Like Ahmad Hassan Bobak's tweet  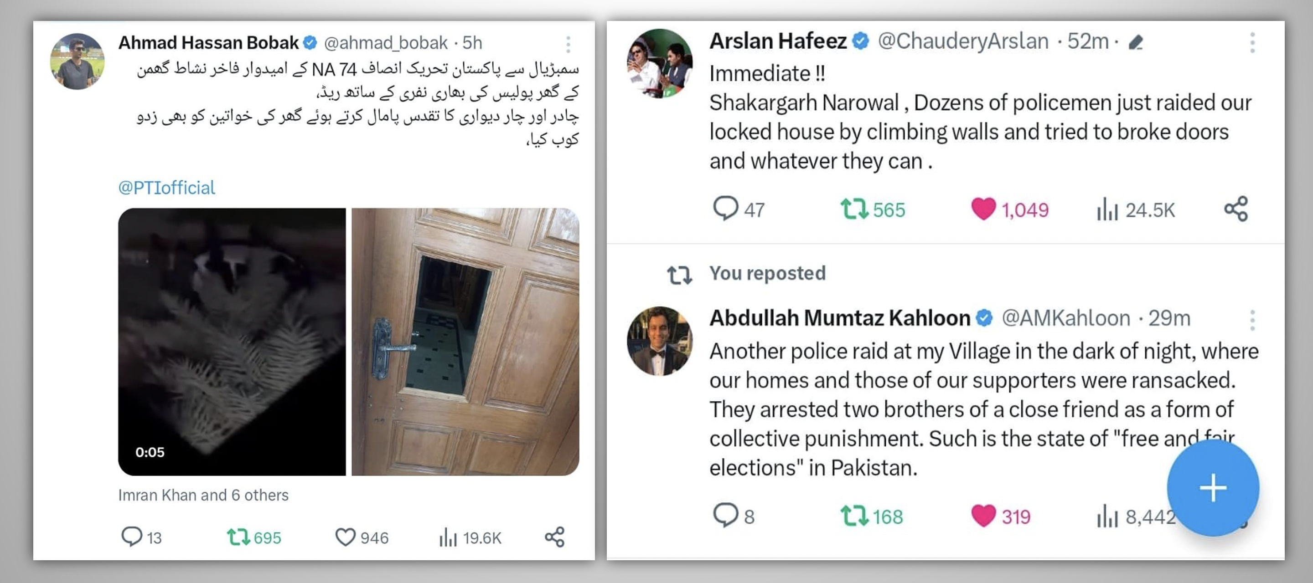point(345,537)
